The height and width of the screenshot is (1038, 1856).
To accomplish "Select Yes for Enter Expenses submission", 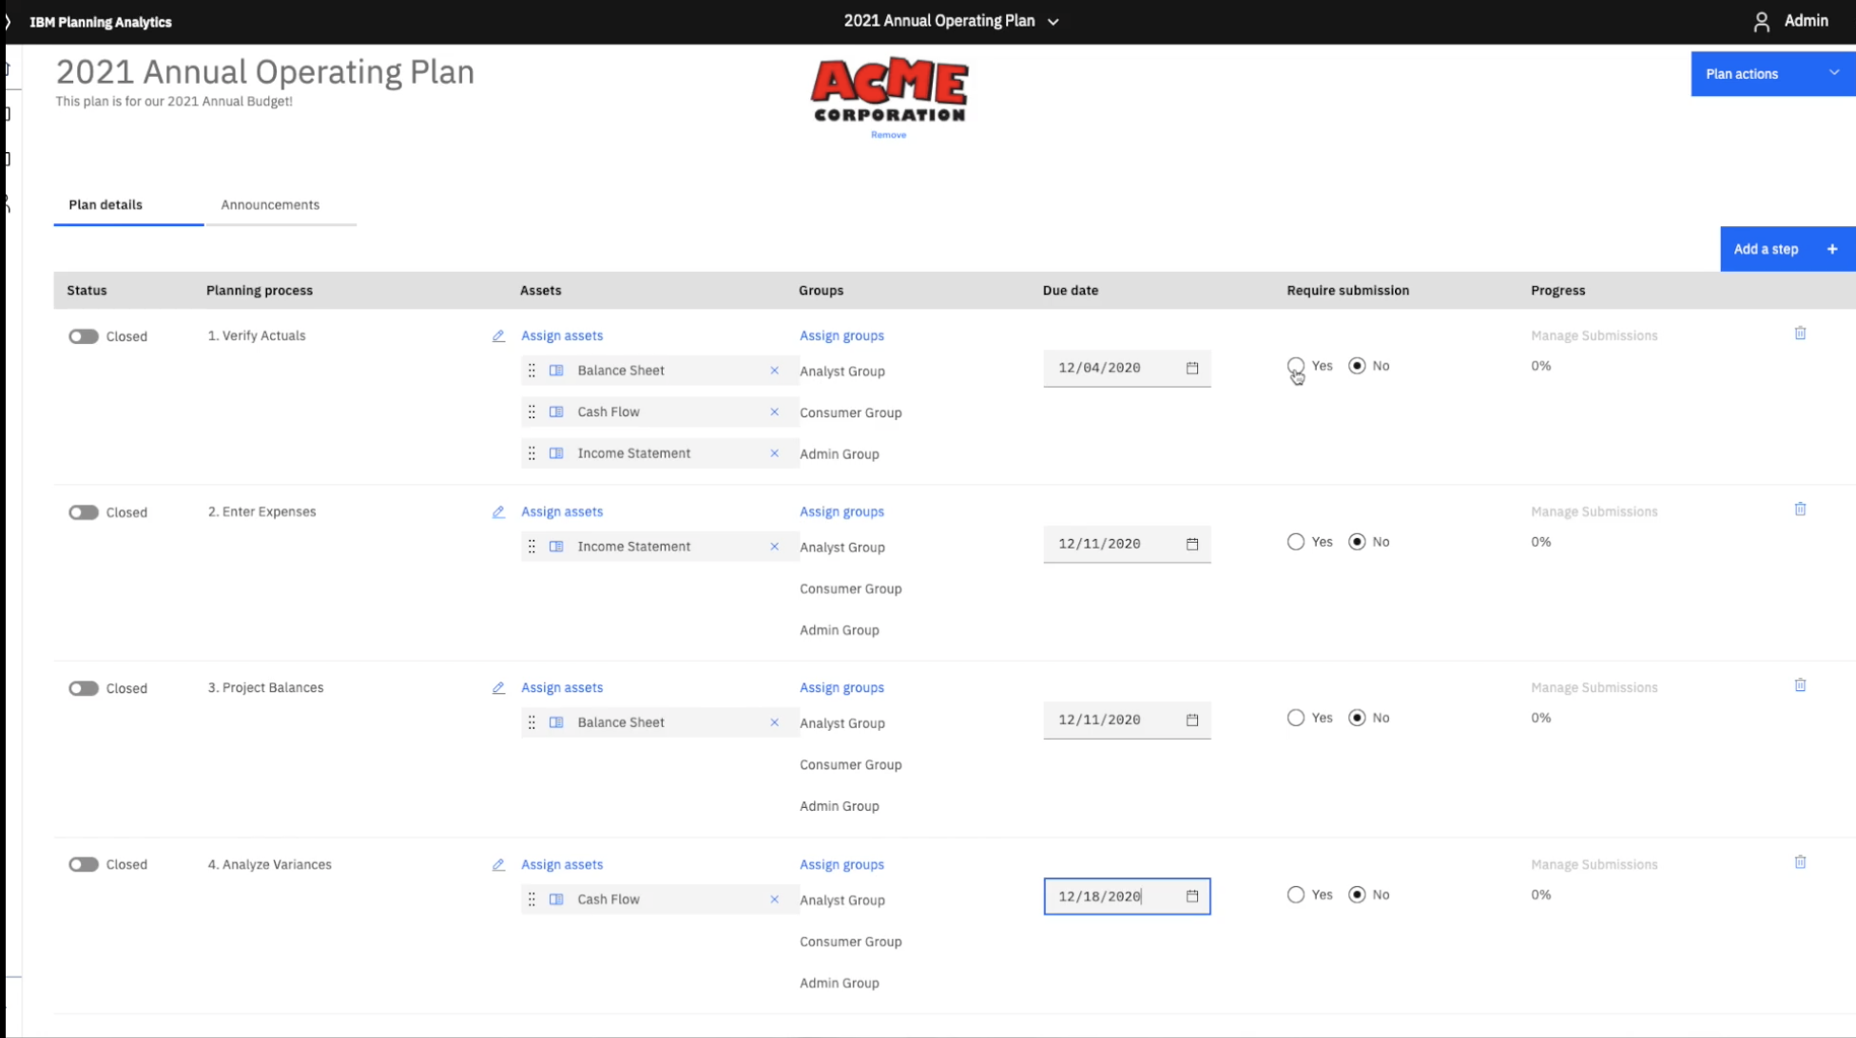I will tap(1295, 541).
